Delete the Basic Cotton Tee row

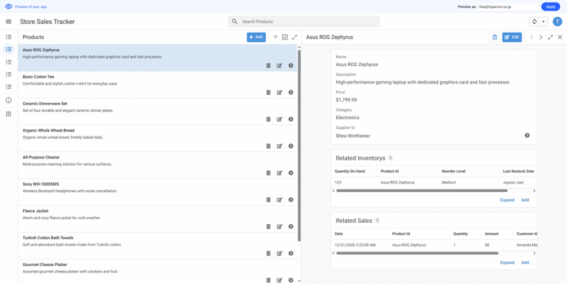[x=269, y=92]
